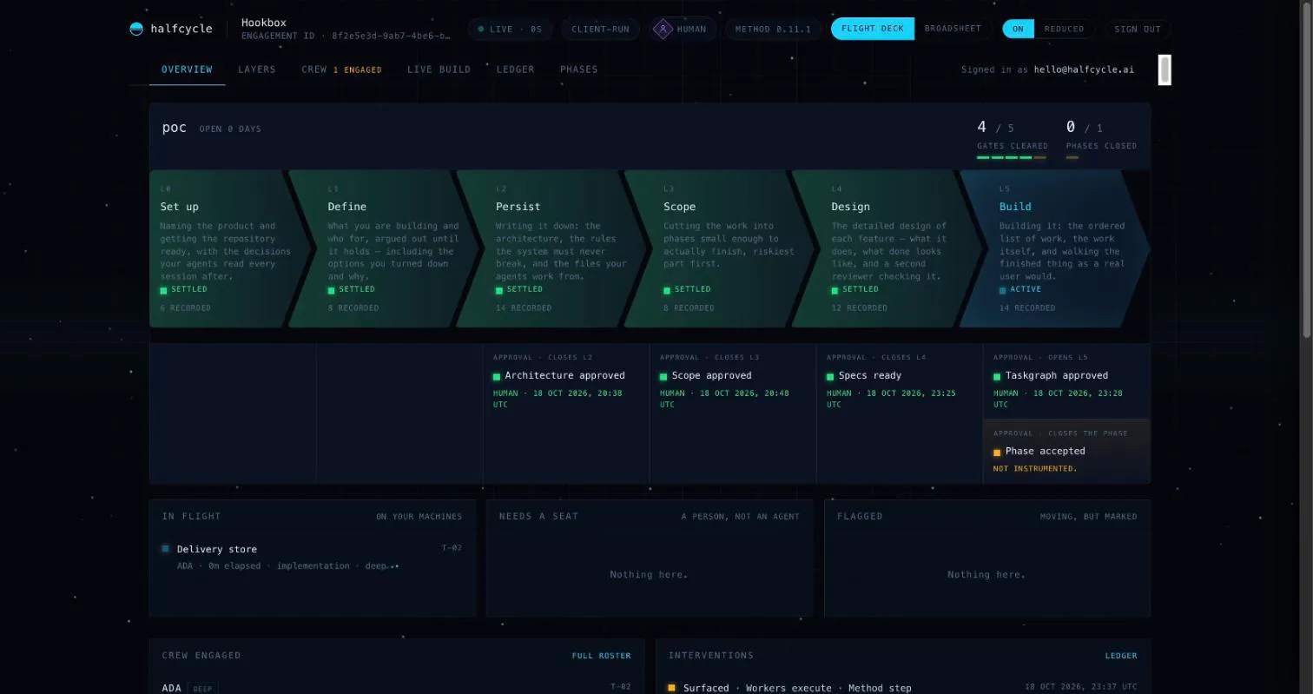The width and height of the screenshot is (1313, 694).
Task: Select the L5 Build stage
Action: 1054,248
